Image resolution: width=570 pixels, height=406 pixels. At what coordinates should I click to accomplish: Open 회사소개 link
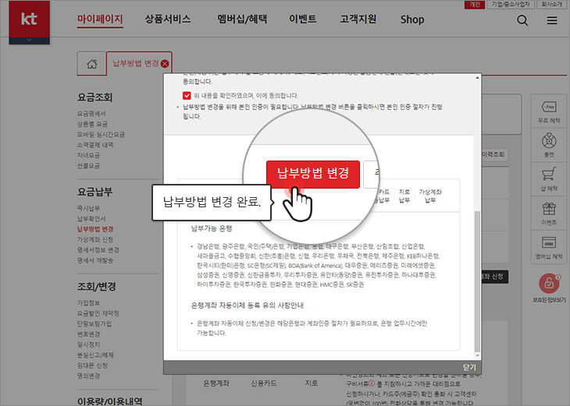[551, 5]
